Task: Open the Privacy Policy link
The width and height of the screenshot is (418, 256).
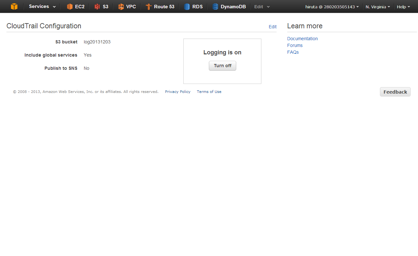Action: tap(178, 92)
